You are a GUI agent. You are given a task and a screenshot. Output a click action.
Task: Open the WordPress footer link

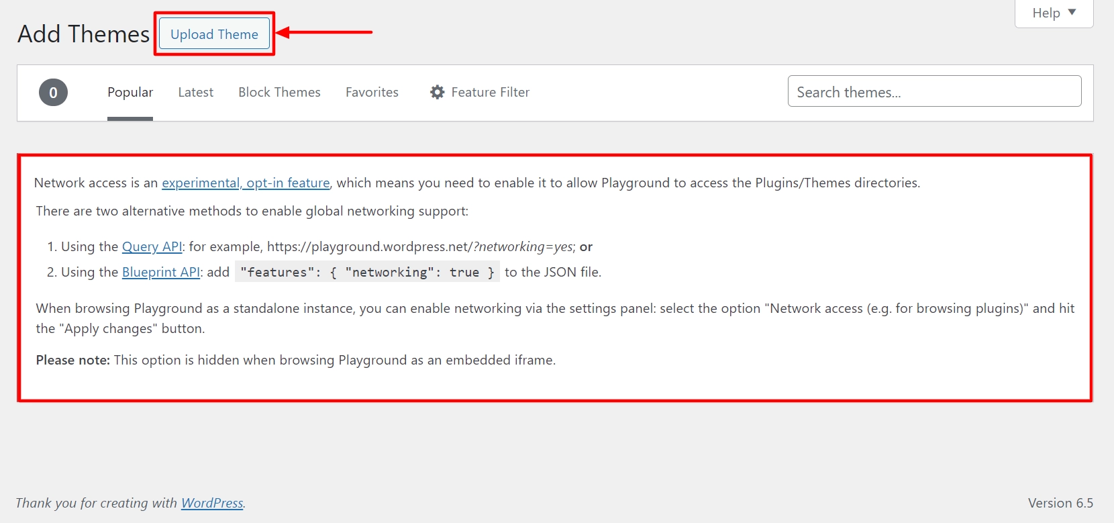[x=212, y=503]
